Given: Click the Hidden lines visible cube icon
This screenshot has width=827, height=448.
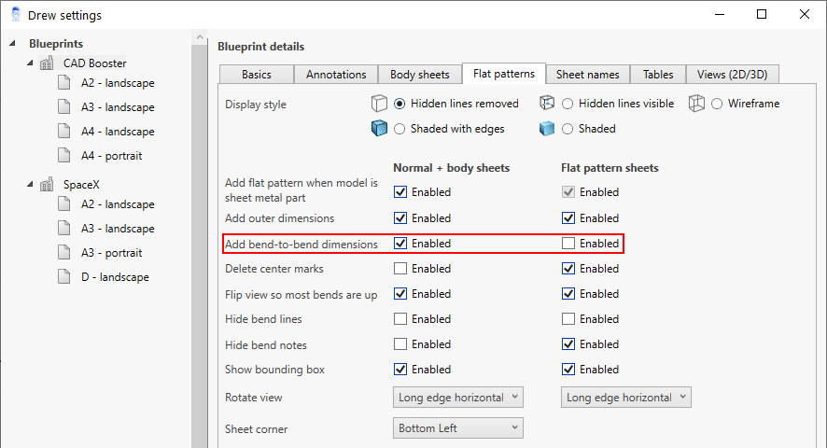Looking at the screenshot, I should pyautogui.click(x=547, y=104).
